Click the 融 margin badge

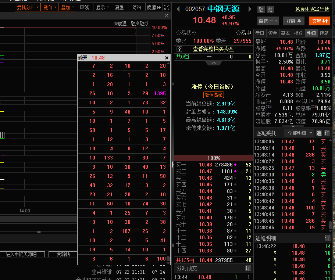coord(261,10)
